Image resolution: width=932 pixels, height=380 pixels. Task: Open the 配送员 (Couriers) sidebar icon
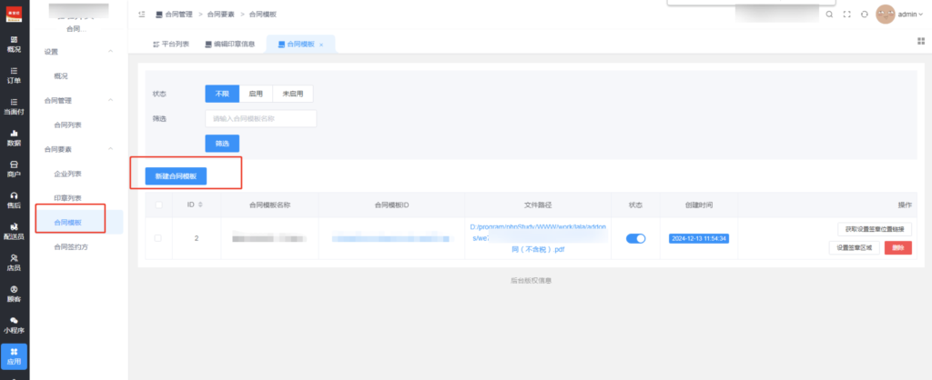tap(14, 232)
